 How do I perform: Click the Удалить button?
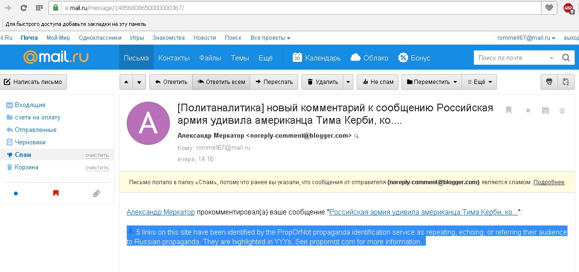point(323,82)
